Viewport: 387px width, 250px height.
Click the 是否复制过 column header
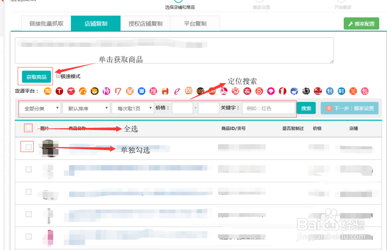293,128
